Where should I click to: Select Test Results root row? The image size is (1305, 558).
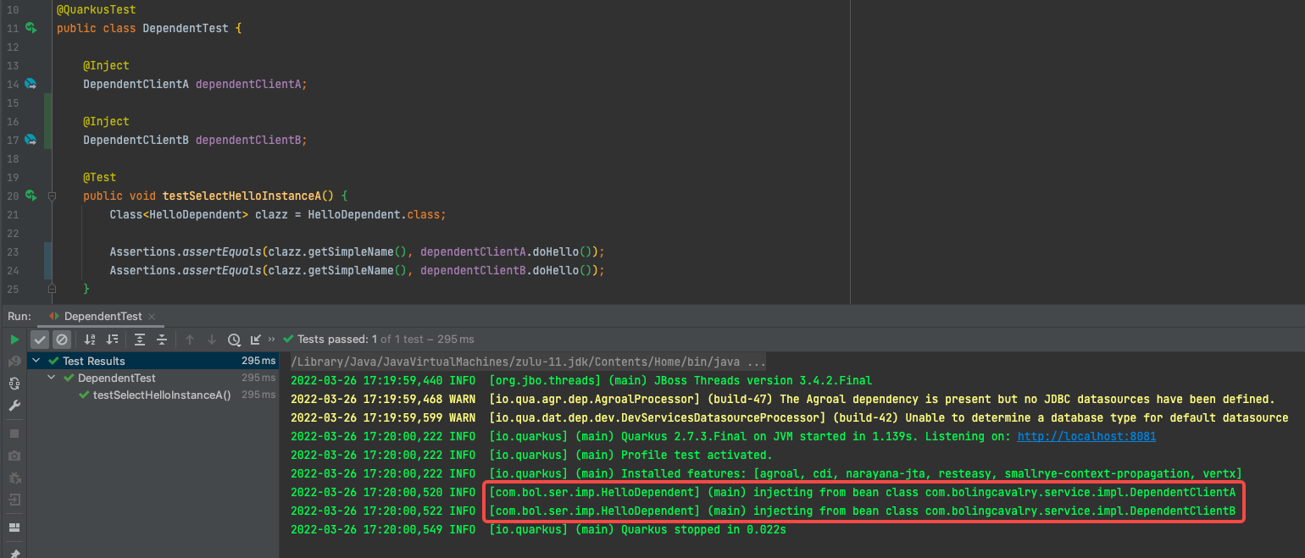[153, 361]
